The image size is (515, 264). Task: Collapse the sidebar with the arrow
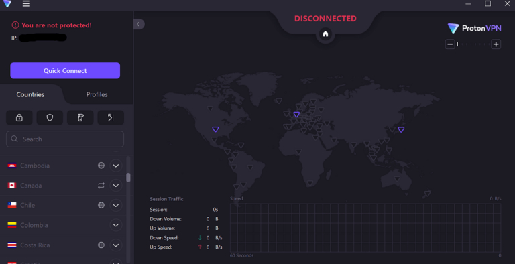(139, 24)
